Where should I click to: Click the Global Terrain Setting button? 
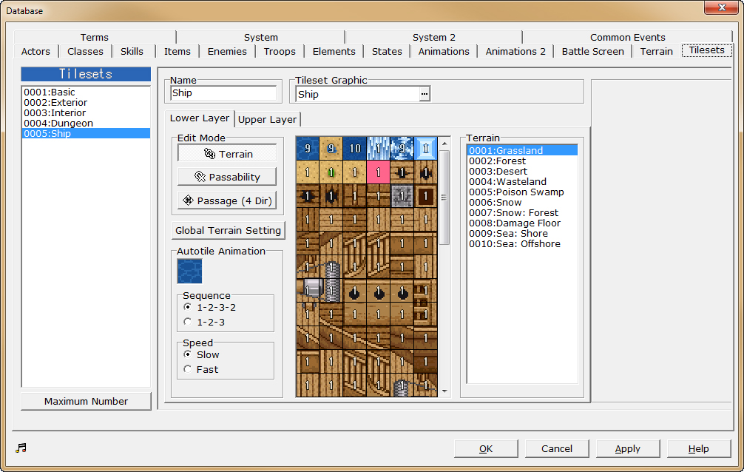click(x=228, y=230)
